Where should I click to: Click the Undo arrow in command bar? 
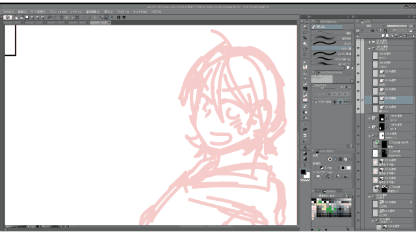click(x=49, y=18)
